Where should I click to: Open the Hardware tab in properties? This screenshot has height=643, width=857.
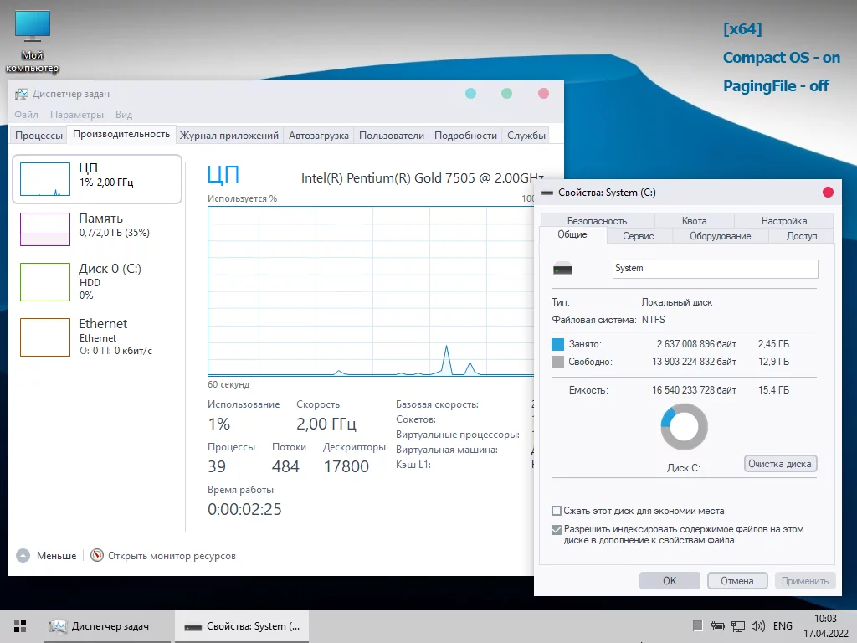721,236
